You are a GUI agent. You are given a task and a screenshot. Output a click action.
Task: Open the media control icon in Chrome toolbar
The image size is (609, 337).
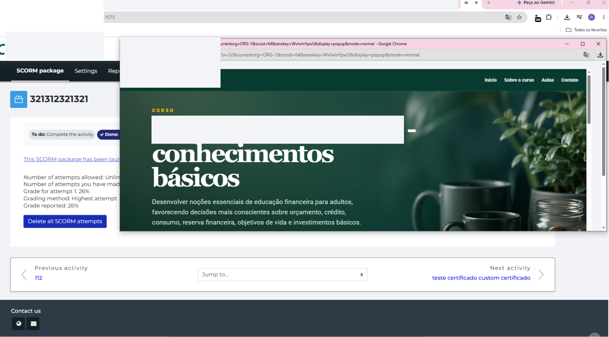click(x=579, y=17)
